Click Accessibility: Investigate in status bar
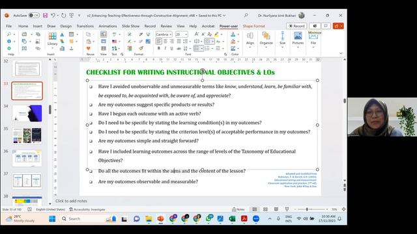Screen dimensions: 417x234 [x=87, y=209]
